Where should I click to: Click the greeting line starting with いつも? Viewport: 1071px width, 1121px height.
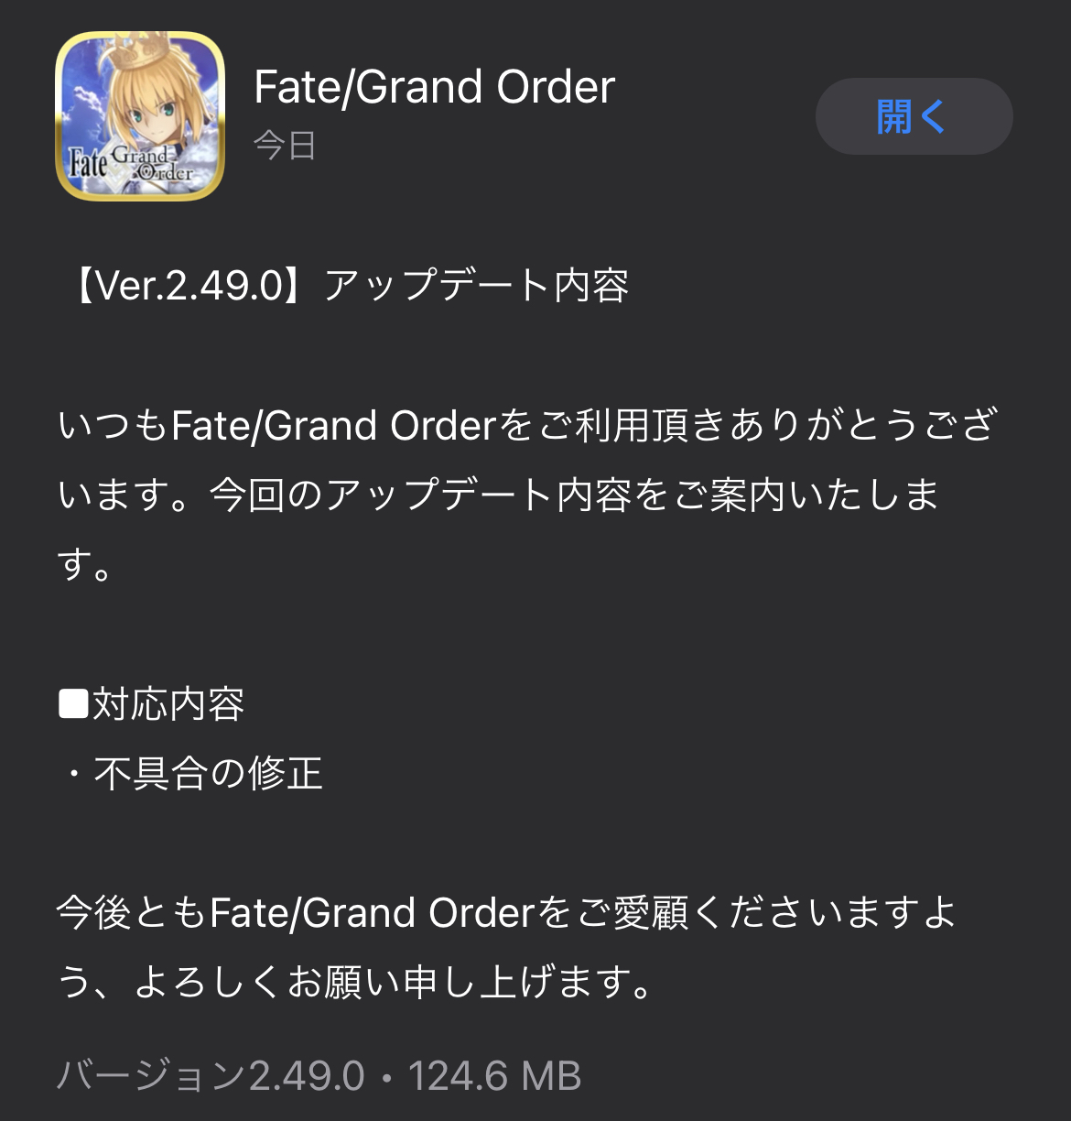[527, 426]
